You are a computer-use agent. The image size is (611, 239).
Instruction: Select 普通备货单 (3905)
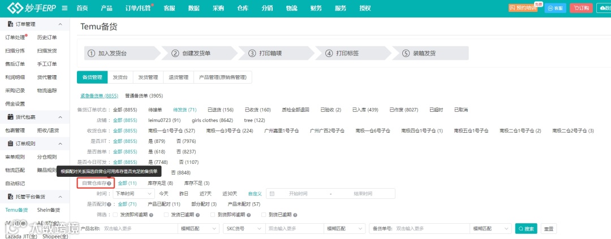click(x=144, y=95)
